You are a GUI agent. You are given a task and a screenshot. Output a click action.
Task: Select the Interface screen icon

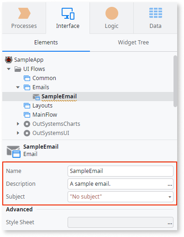coord(68,14)
